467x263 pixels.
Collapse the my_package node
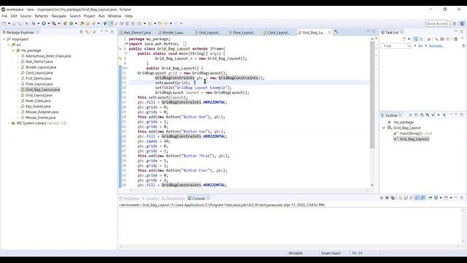tap(13, 50)
